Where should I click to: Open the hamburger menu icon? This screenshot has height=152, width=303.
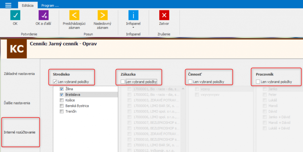pos(8,5)
